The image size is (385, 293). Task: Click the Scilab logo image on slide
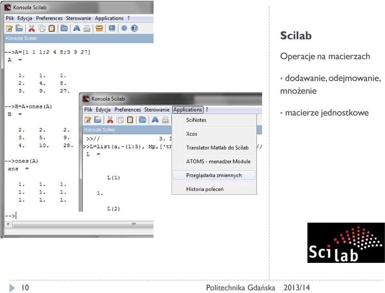pyautogui.click(x=346, y=242)
